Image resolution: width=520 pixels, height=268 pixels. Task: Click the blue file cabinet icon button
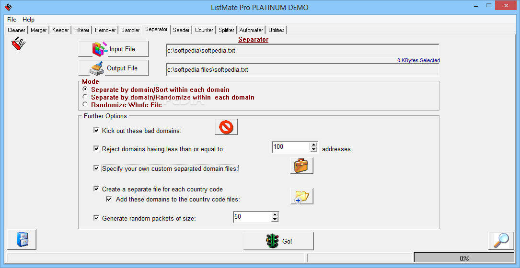22,239
